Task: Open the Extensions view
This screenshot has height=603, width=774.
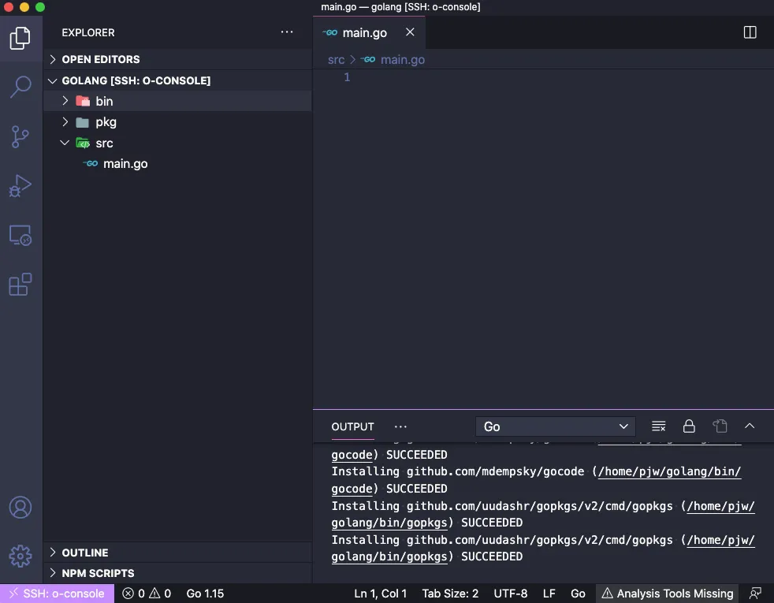Action: click(20, 285)
